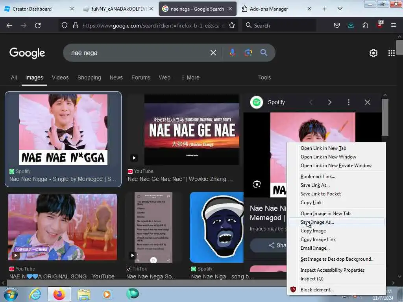
Task: Choose Email Image in context menu
Action: (x=336, y=249)
